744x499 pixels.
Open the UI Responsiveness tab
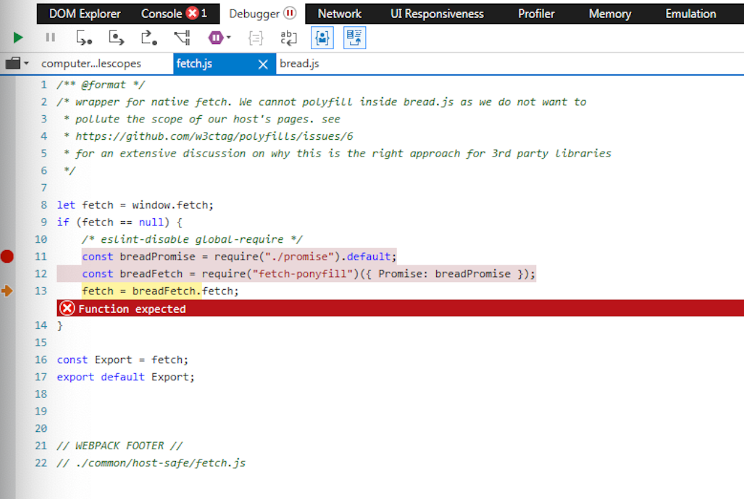pos(437,13)
